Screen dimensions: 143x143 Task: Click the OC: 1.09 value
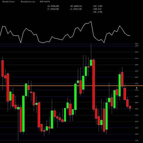(98, 6)
